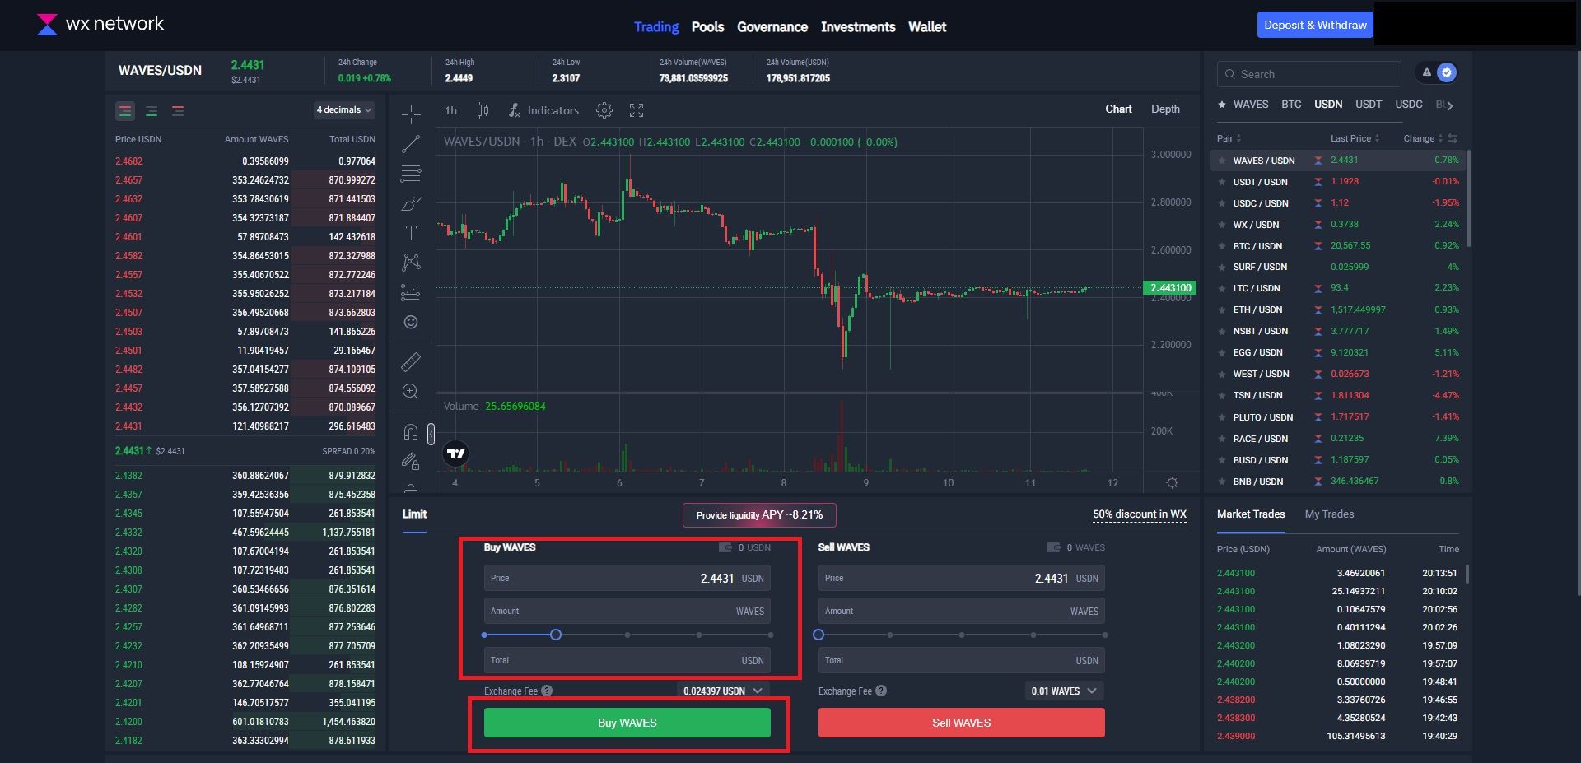Viewport: 1581px width, 763px height.
Task: Sort the pair list by Pair name
Action: 1229,138
